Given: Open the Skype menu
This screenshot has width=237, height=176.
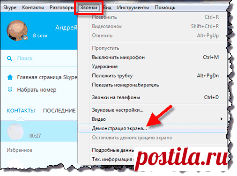Looking at the screenshot, I should coord(10,7).
